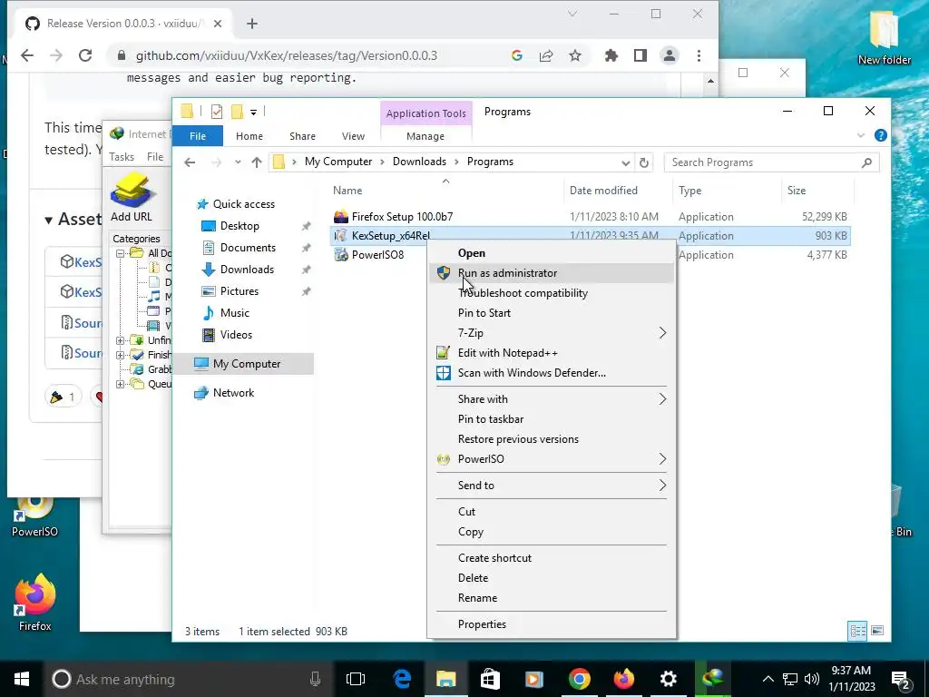Click Add URL in download manager
This screenshot has height=697, width=929.
(132, 197)
